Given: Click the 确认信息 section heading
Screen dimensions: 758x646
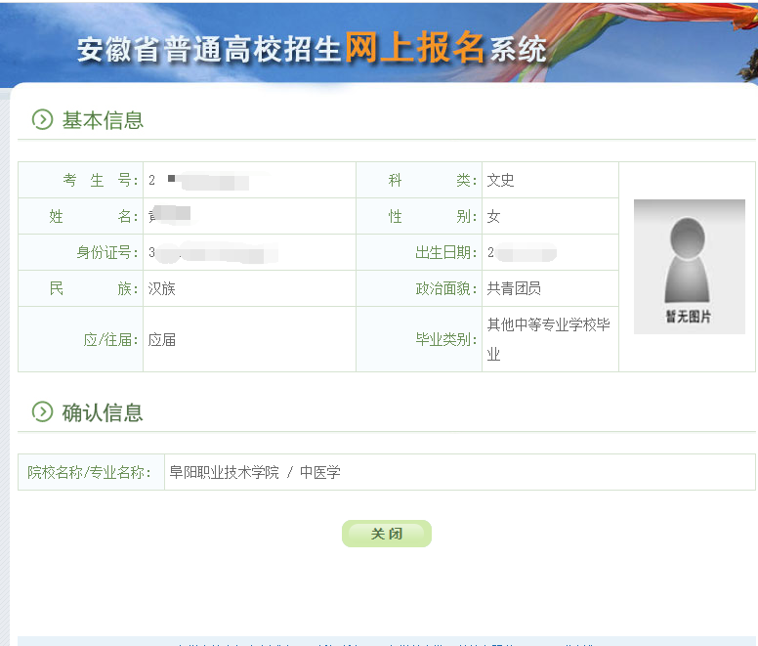Looking at the screenshot, I should tap(103, 412).
